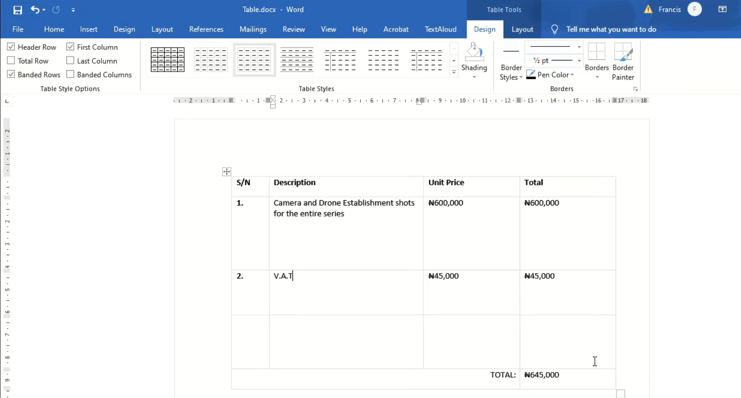Open the File menu
The image size is (741, 398).
coord(17,29)
